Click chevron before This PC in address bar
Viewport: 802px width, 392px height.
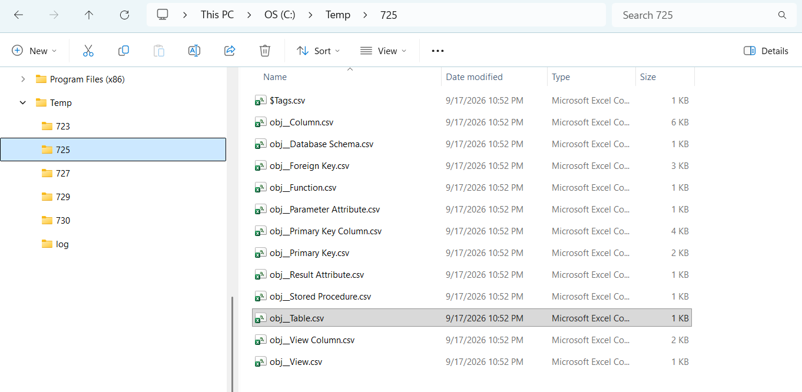tap(185, 15)
